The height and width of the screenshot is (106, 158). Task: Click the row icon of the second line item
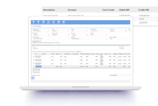(34, 60)
